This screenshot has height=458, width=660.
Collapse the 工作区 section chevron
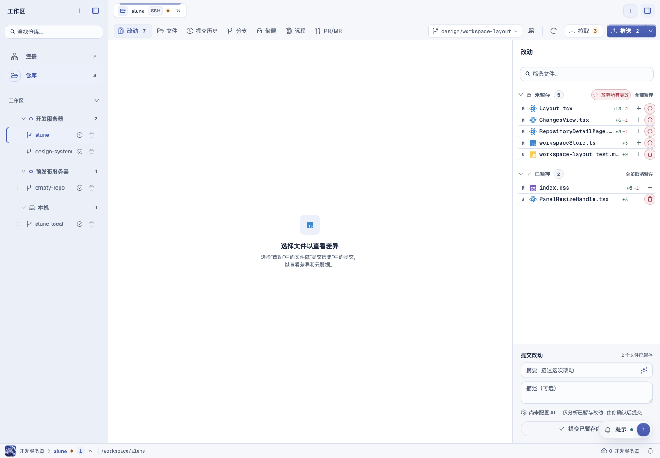pyautogui.click(x=97, y=101)
